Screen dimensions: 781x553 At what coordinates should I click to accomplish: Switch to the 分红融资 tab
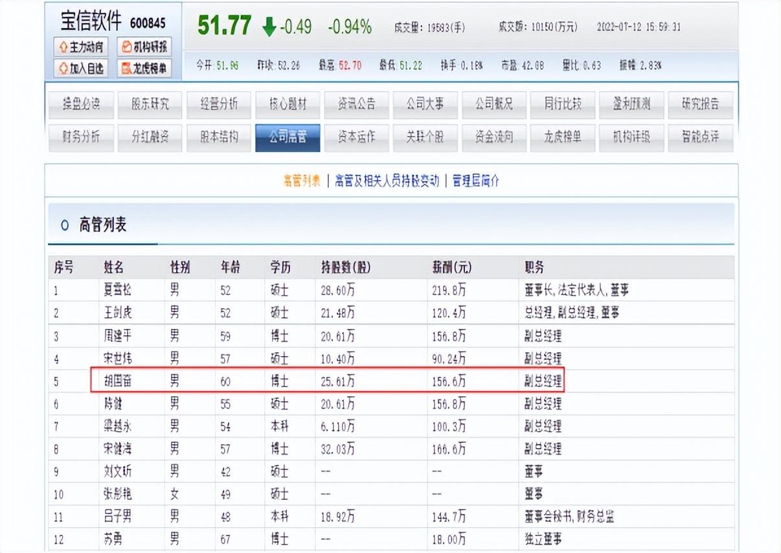[150, 137]
